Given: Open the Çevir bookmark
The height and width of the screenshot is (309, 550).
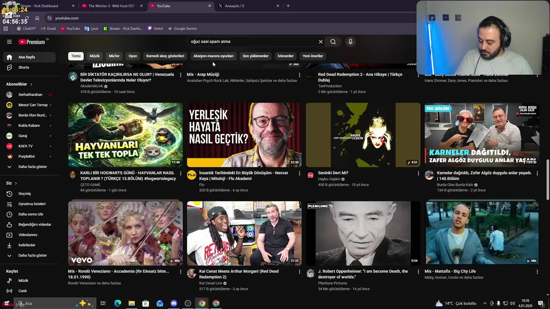Looking at the screenshot, I should pos(92,29).
